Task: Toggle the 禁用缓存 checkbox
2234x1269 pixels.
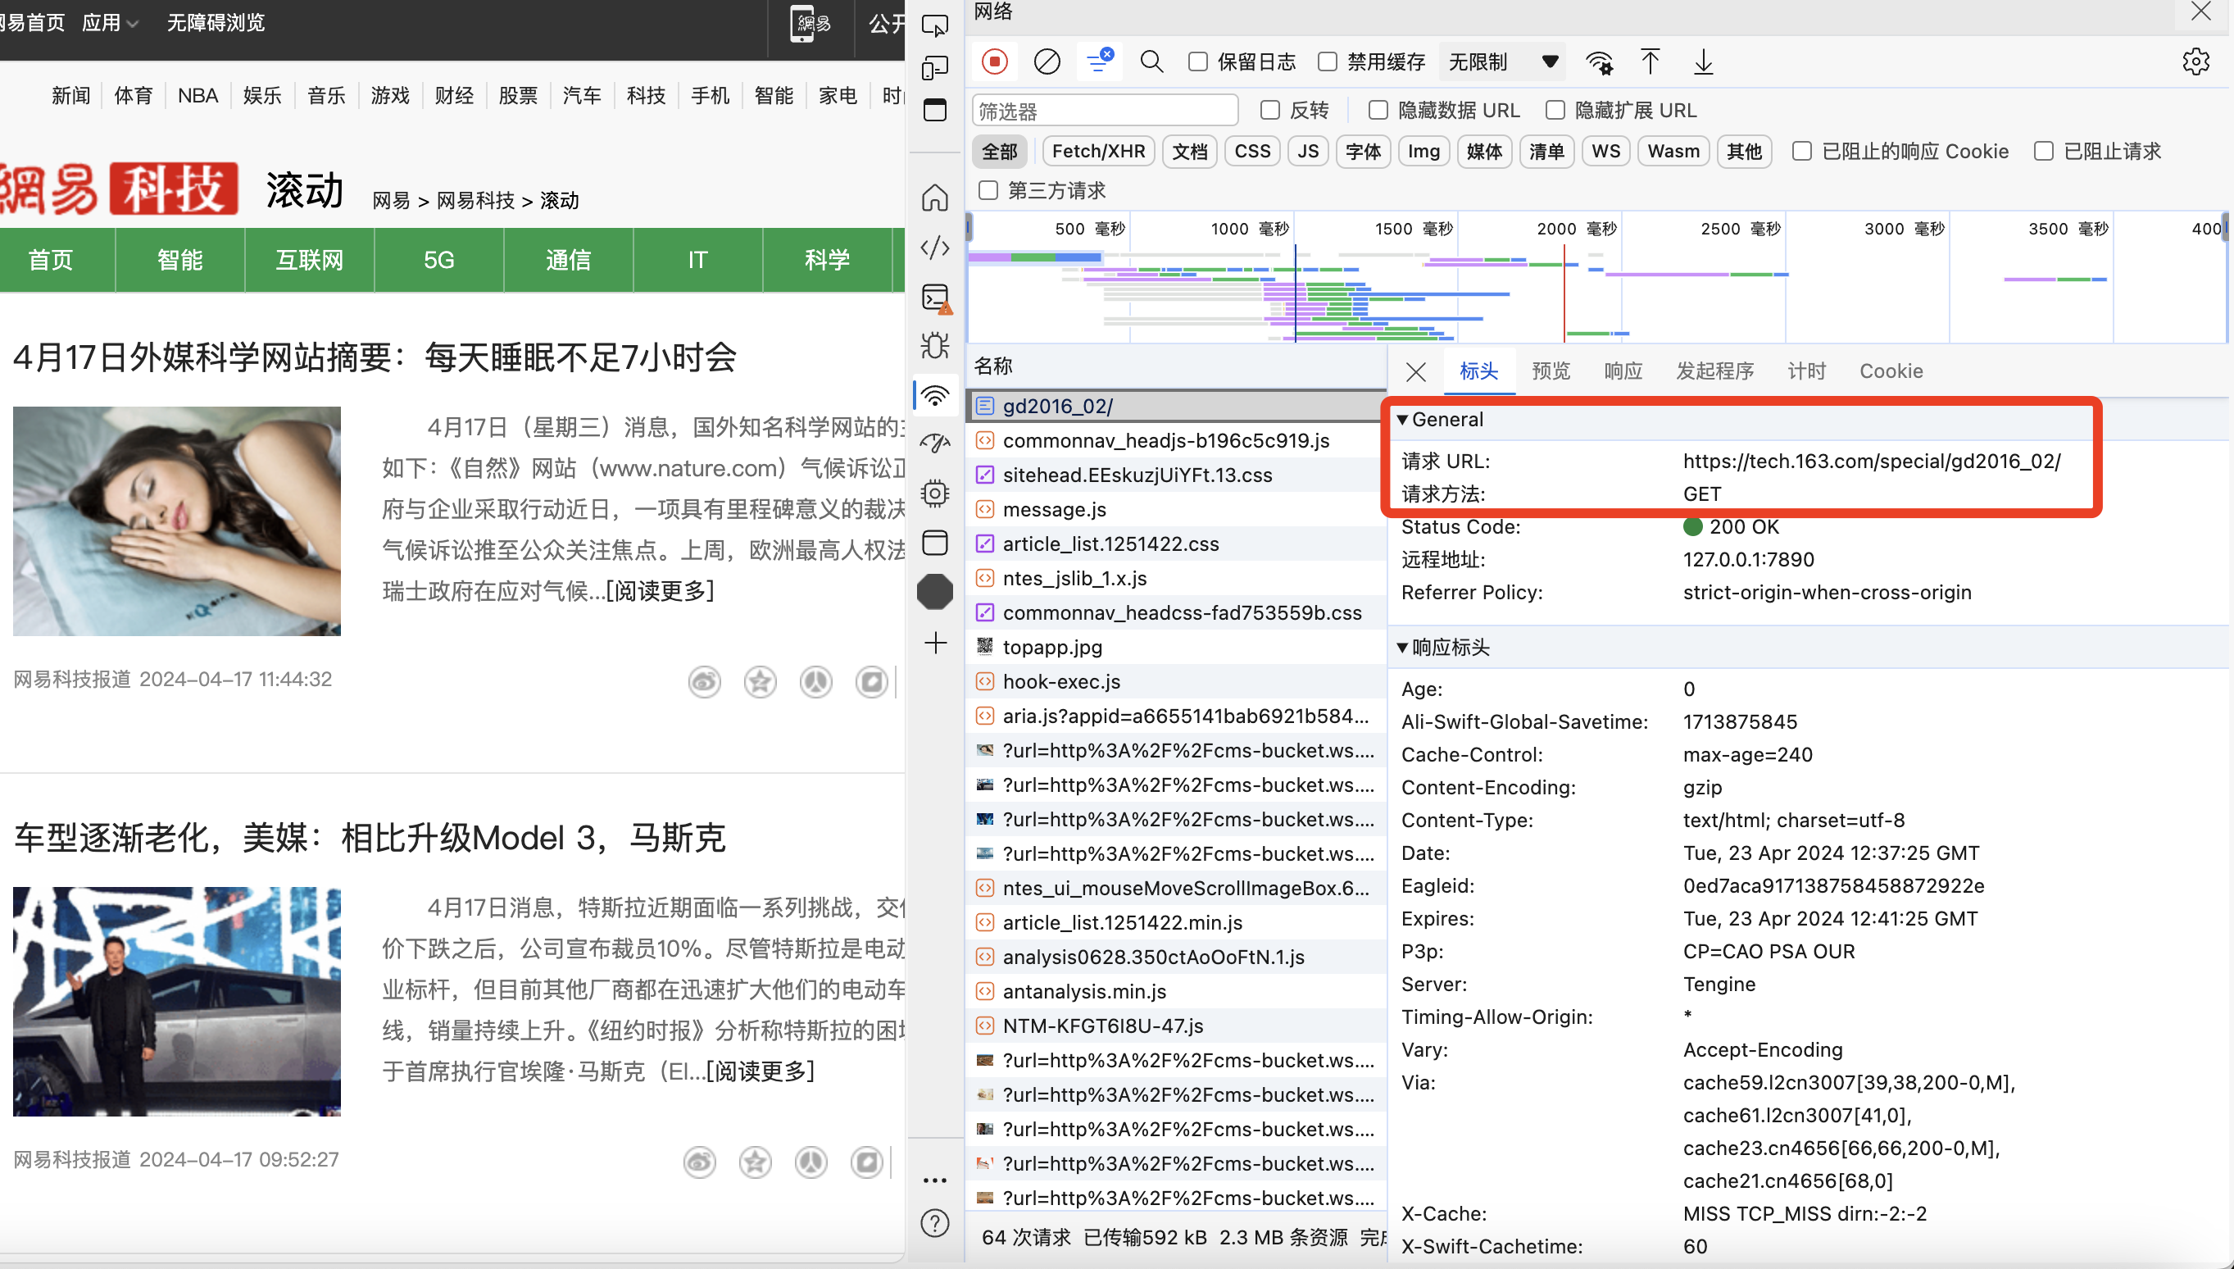Action: (x=1327, y=61)
